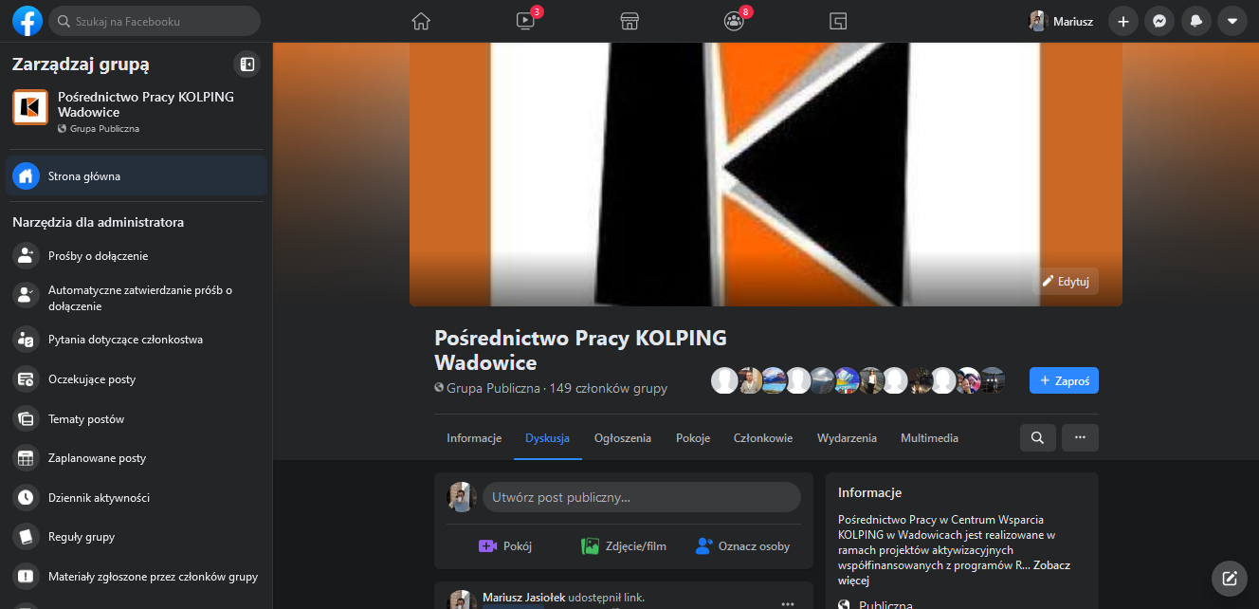
Task: Open Messenger from the top bar
Action: click(x=1159, y=21)
